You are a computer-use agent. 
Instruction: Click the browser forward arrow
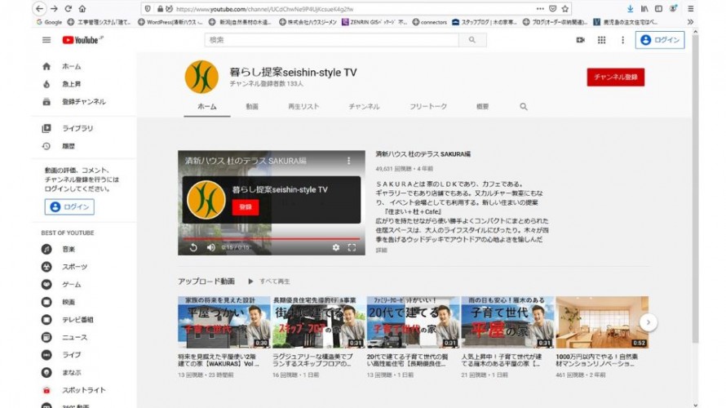[54, 8]
